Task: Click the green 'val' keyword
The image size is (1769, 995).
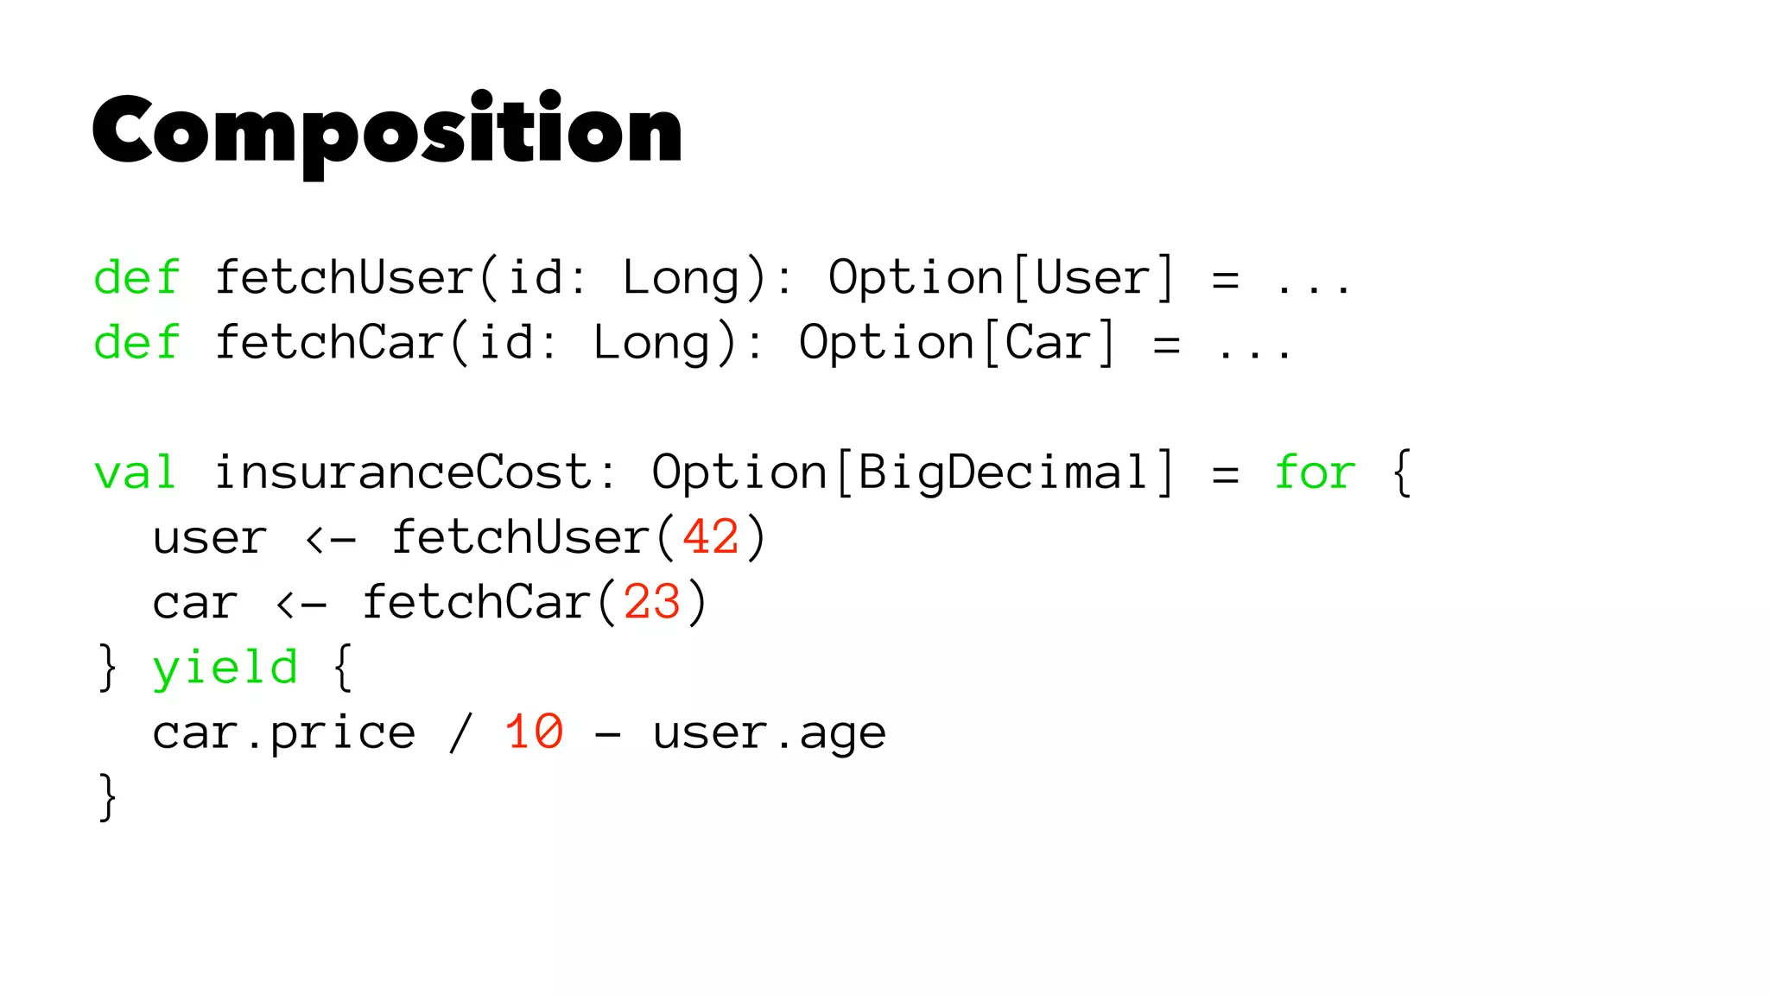Action: (135, 473)
